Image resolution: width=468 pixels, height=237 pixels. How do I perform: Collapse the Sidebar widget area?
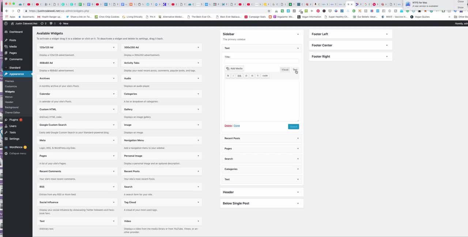(298, 34)
